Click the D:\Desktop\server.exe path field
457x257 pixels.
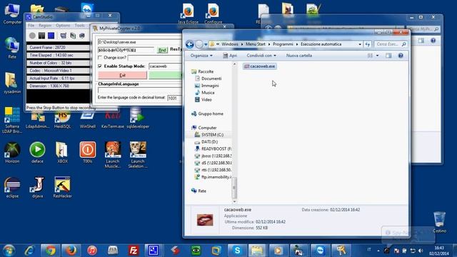point(139,42)
